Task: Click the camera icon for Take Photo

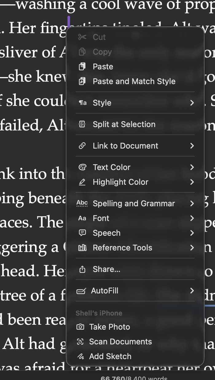Action: point(80,327)
